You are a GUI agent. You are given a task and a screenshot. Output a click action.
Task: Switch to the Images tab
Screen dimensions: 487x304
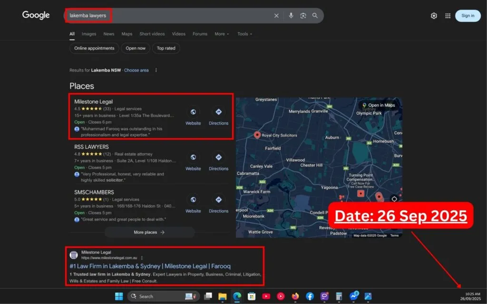89,34
